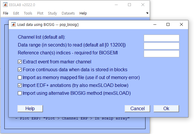
Task: Confirm import with Ok button
Action: [x=166, y=108]
